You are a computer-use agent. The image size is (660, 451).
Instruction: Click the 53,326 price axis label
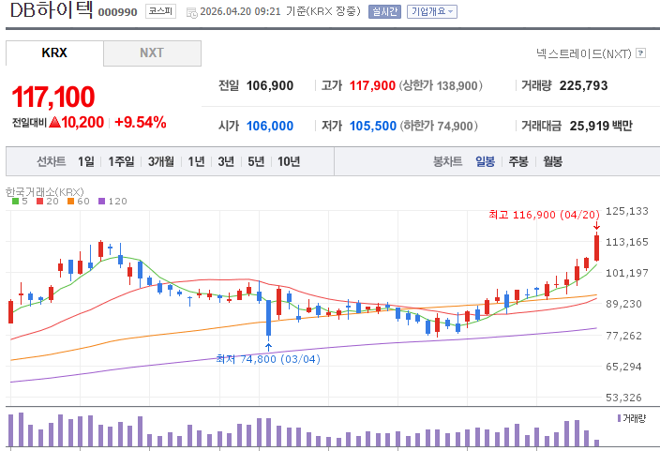(623, 398)
